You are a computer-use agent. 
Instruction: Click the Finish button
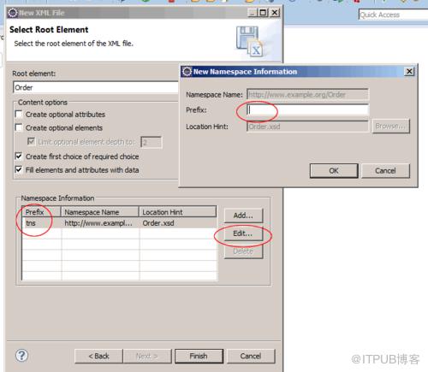coord(199,356)
